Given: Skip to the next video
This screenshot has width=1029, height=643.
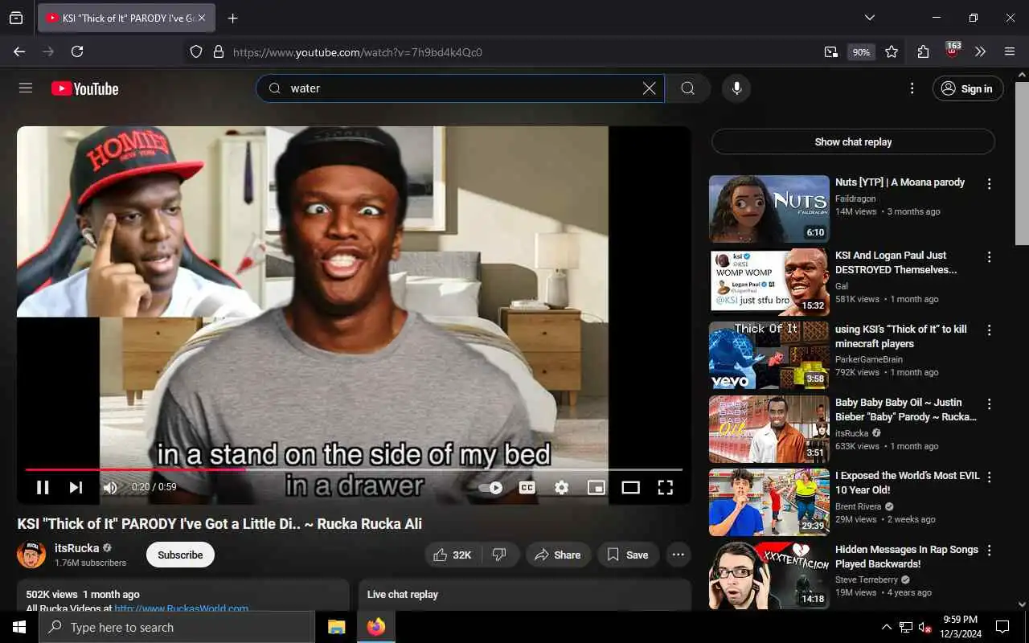Looking at the screenshot, I should click(76, 487).
